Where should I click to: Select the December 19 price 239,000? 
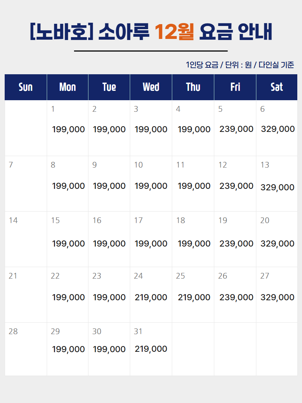coord(236,243)
